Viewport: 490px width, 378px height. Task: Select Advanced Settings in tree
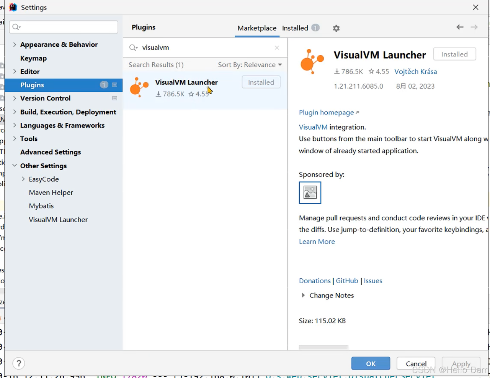tap(51, 152)
